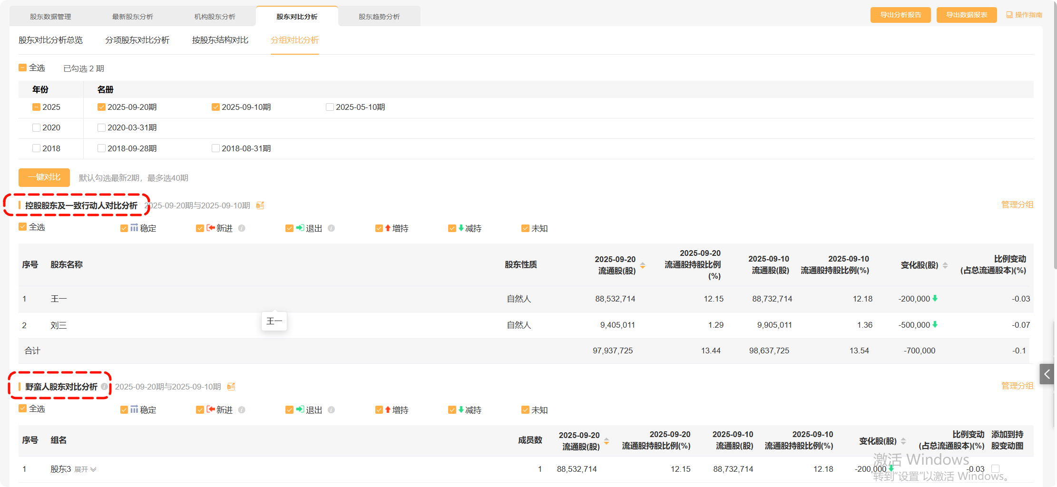Click export icon beside 野蛮人股东 comparison period
The image size is (1057, 487).
(231, 387)
